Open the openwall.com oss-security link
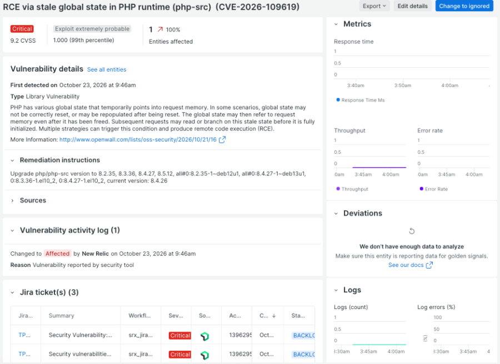 pos(138,139)
